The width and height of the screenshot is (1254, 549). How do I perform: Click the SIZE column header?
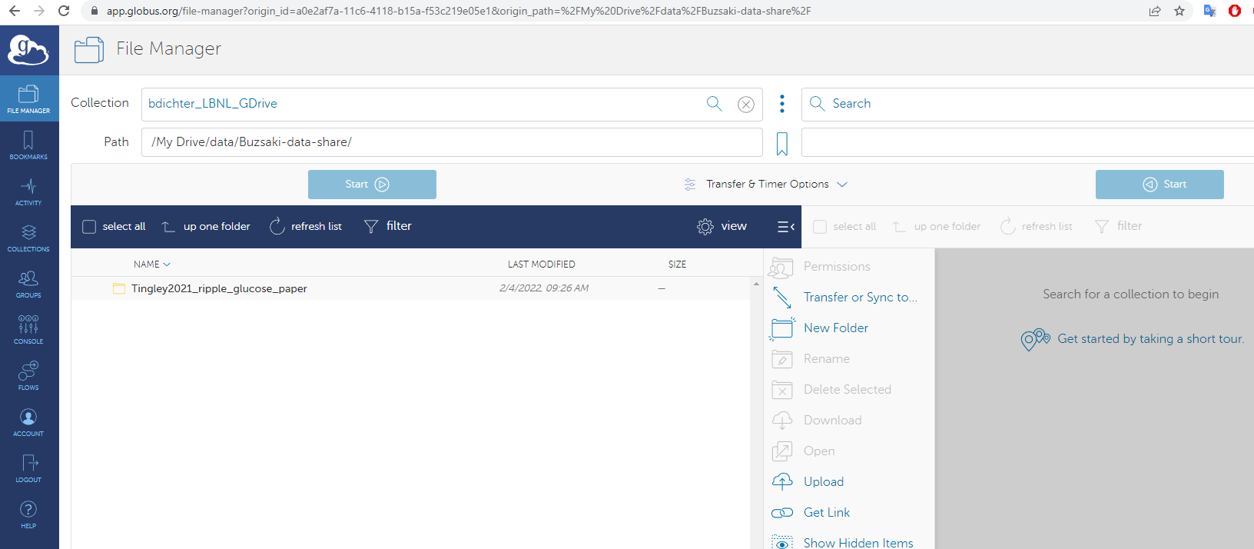click(677, 265)
